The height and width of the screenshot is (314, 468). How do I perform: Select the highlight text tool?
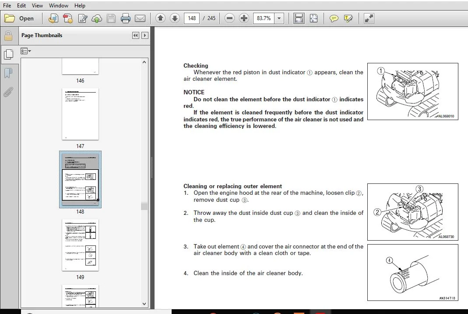click(348, 18)
